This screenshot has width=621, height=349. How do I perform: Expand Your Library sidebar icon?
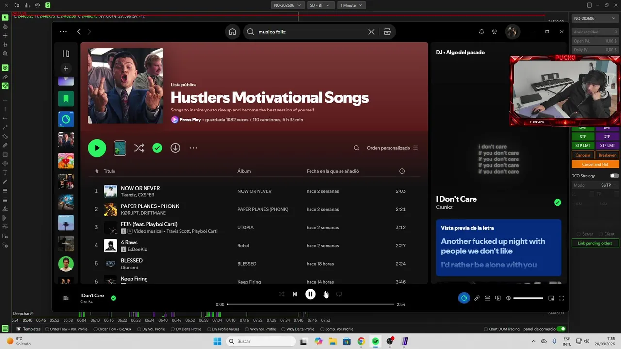tap(66, 54)
